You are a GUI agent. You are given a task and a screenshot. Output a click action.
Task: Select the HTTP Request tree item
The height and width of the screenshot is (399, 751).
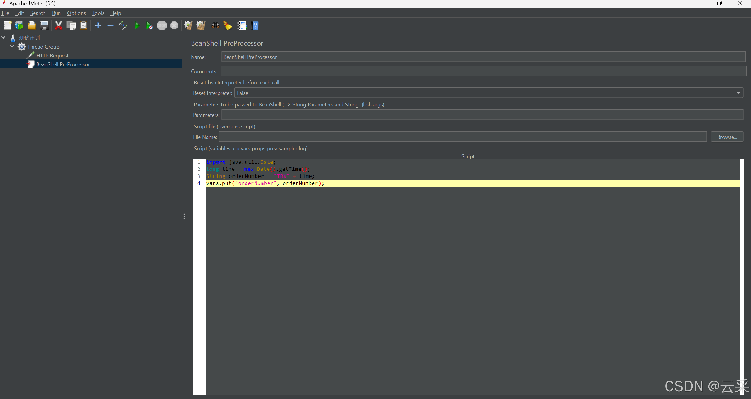(x=52, y=56)
